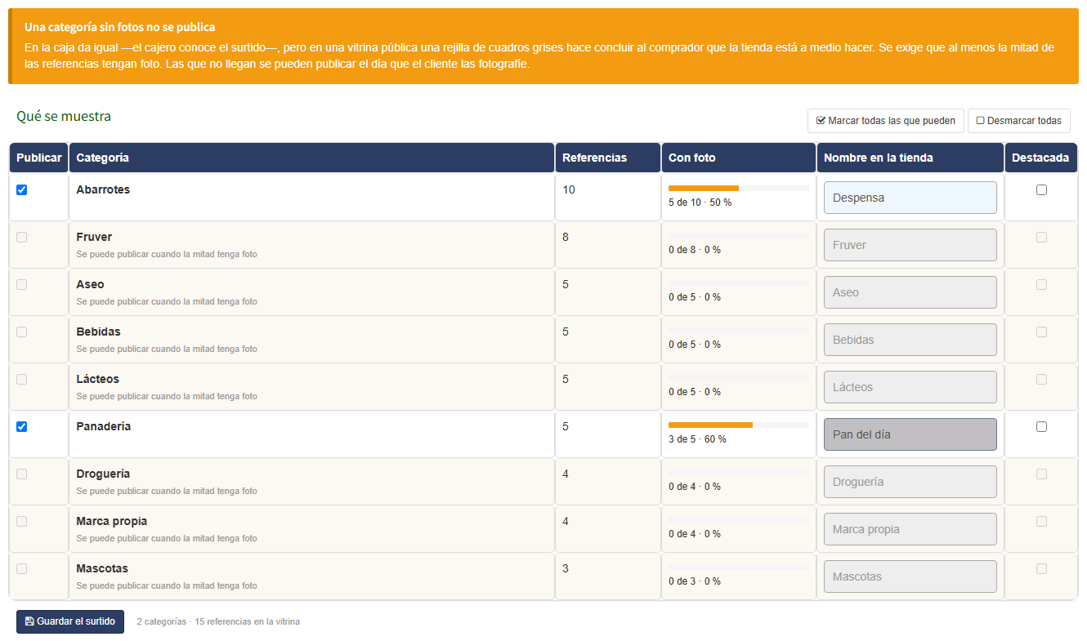Click the Droguería store name field
The image size is (1087, 641).
coord(910,482)
